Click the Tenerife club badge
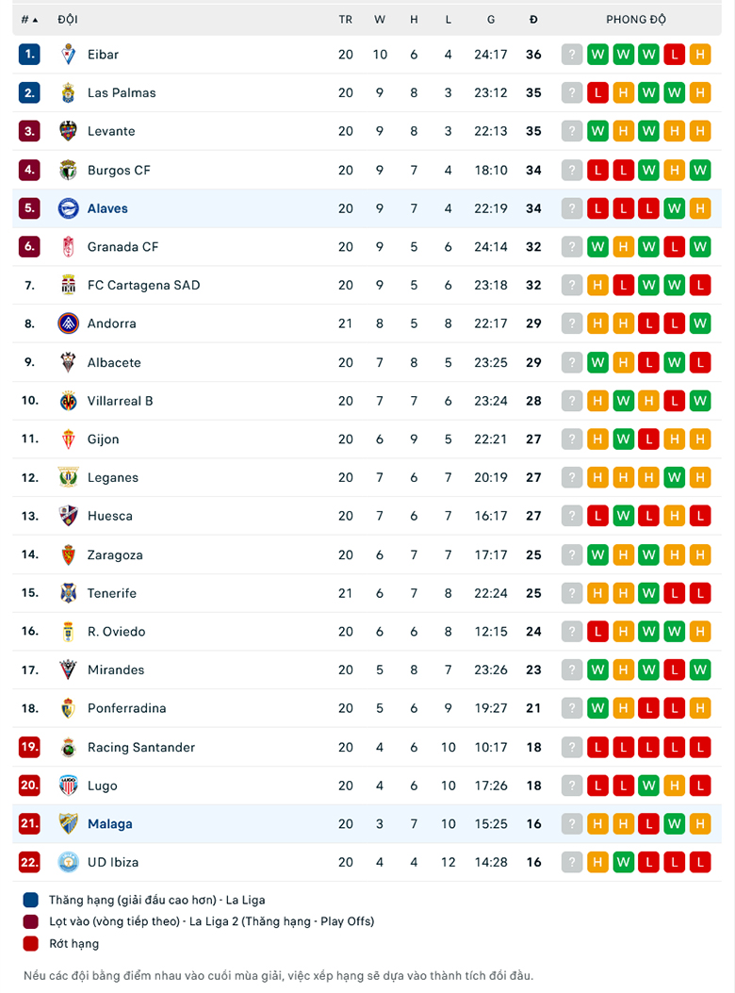This screenshot has height=993, width=735. pos(69,593)
